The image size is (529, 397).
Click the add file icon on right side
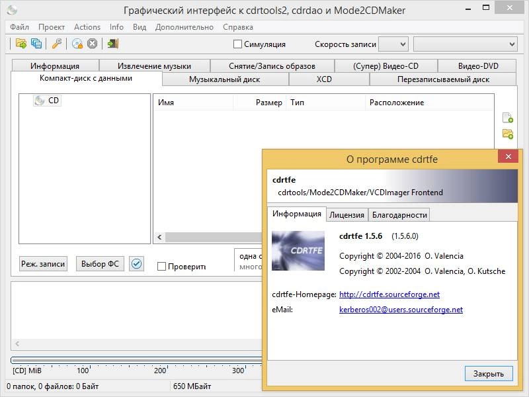point(507,118)
